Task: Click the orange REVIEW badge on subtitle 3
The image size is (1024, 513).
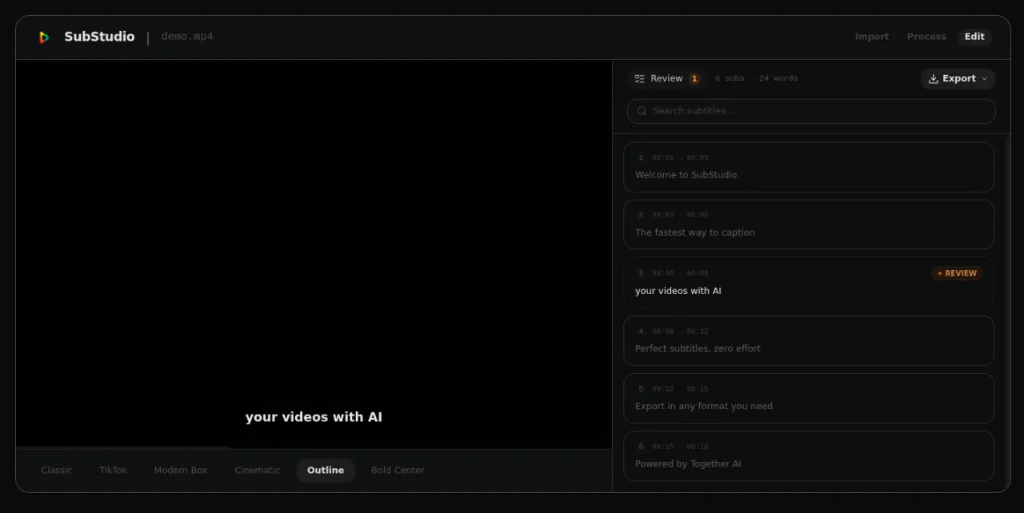Action: point(958,273)
